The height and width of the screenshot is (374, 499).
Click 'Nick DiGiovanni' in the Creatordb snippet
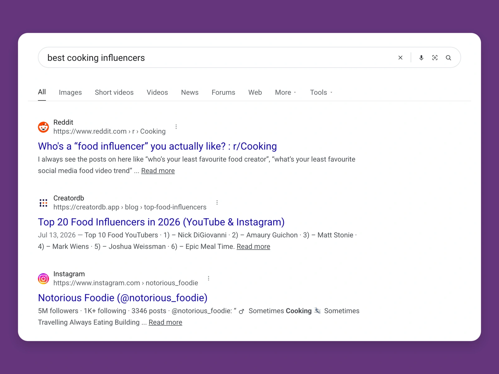pos(202,235)
